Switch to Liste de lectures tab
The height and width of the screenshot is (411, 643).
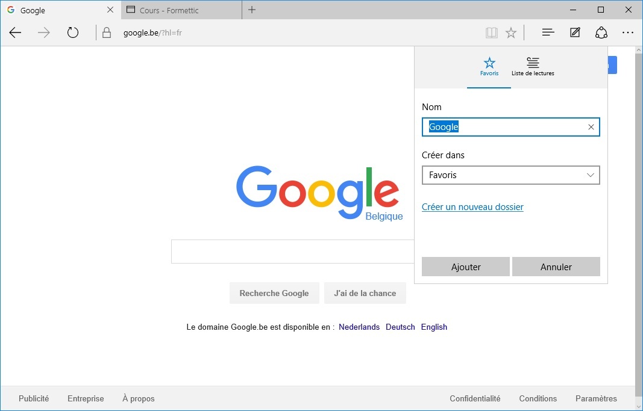(x=533, y=67)
